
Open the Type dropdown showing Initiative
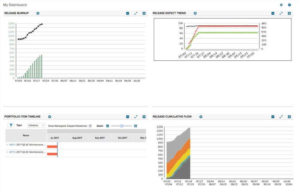click(36, 125)
